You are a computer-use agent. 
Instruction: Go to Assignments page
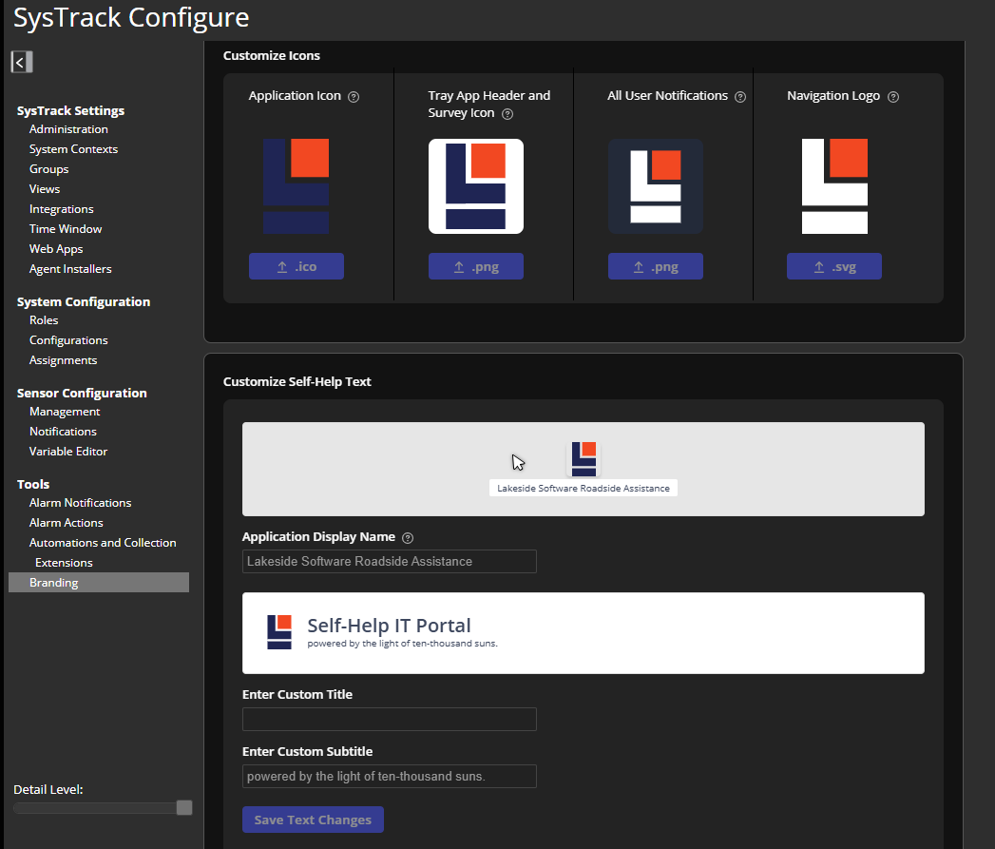click(x=63, y=360)
